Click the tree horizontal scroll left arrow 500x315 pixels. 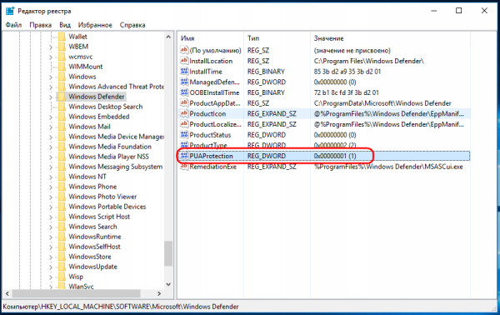click(x=7, y=293)
